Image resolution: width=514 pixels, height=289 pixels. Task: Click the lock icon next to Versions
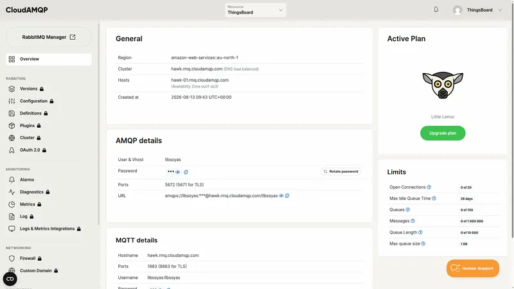(42, 89)
